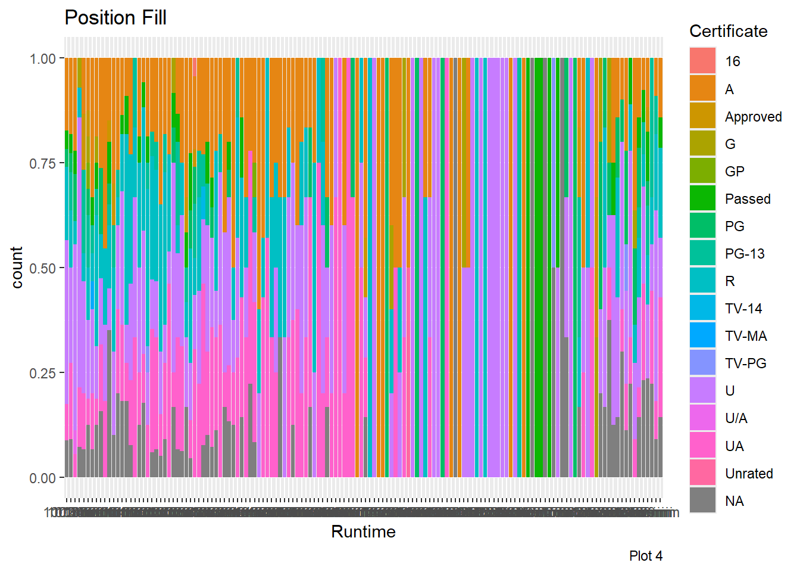The height and width of the screenshot is (572, 800).
Task: Click the Position Fill chart title
Action: click(117, 17)
